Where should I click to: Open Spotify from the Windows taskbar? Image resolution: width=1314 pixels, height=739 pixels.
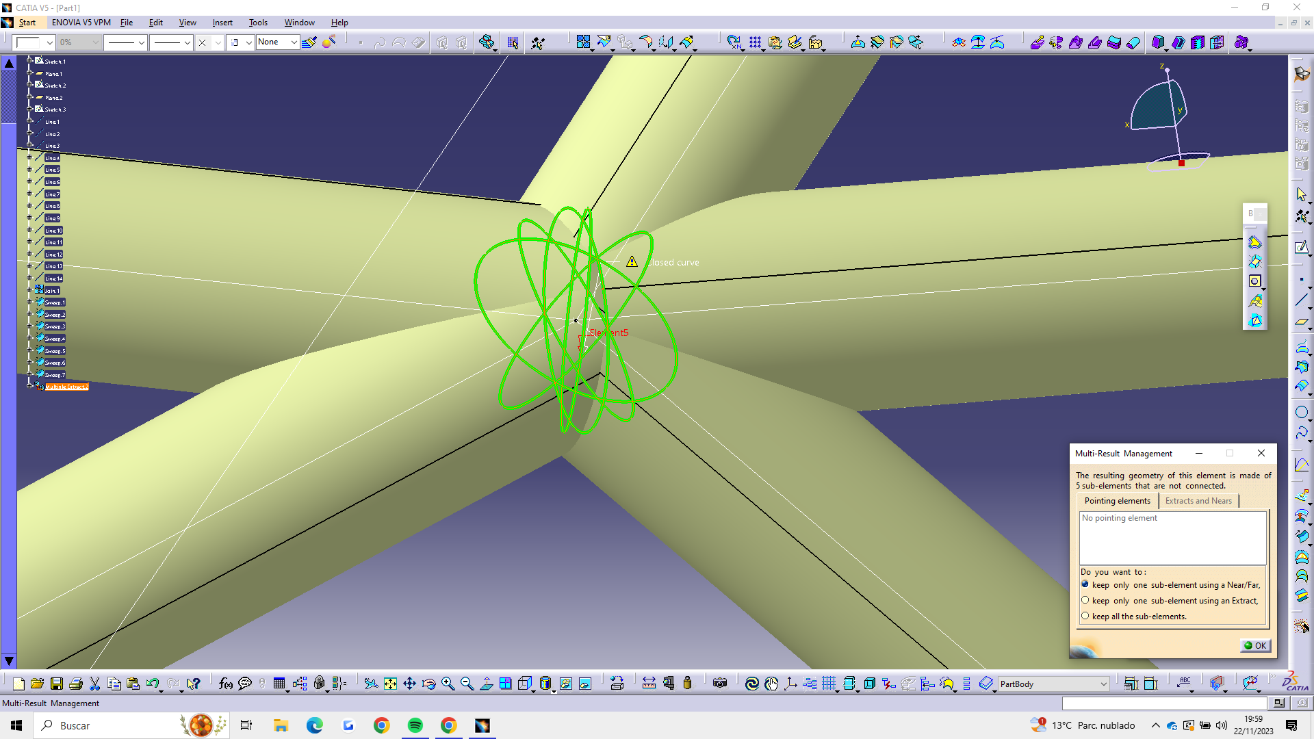coord(415,725)
